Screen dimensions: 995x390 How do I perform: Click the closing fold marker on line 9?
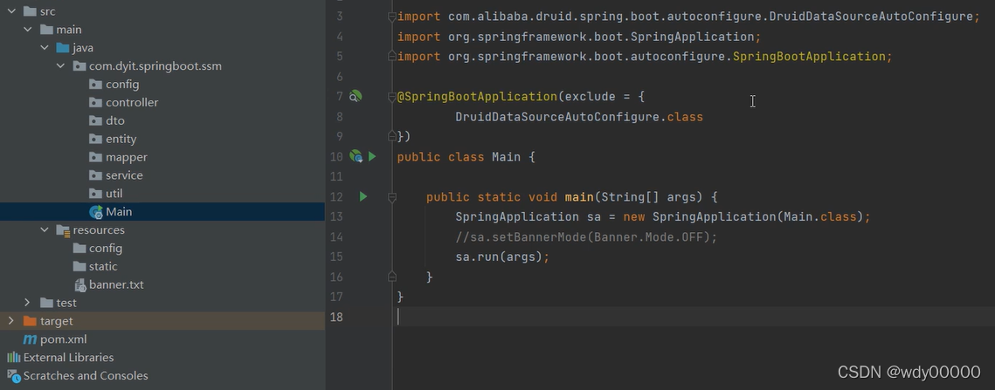pyautogui.click(x=392, y=136)
